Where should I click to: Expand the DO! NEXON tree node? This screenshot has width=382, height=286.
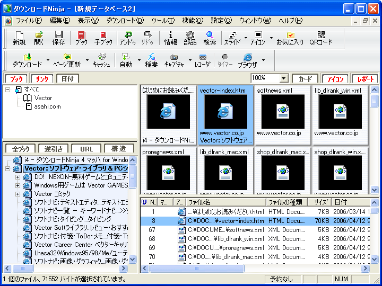(18, 177)
